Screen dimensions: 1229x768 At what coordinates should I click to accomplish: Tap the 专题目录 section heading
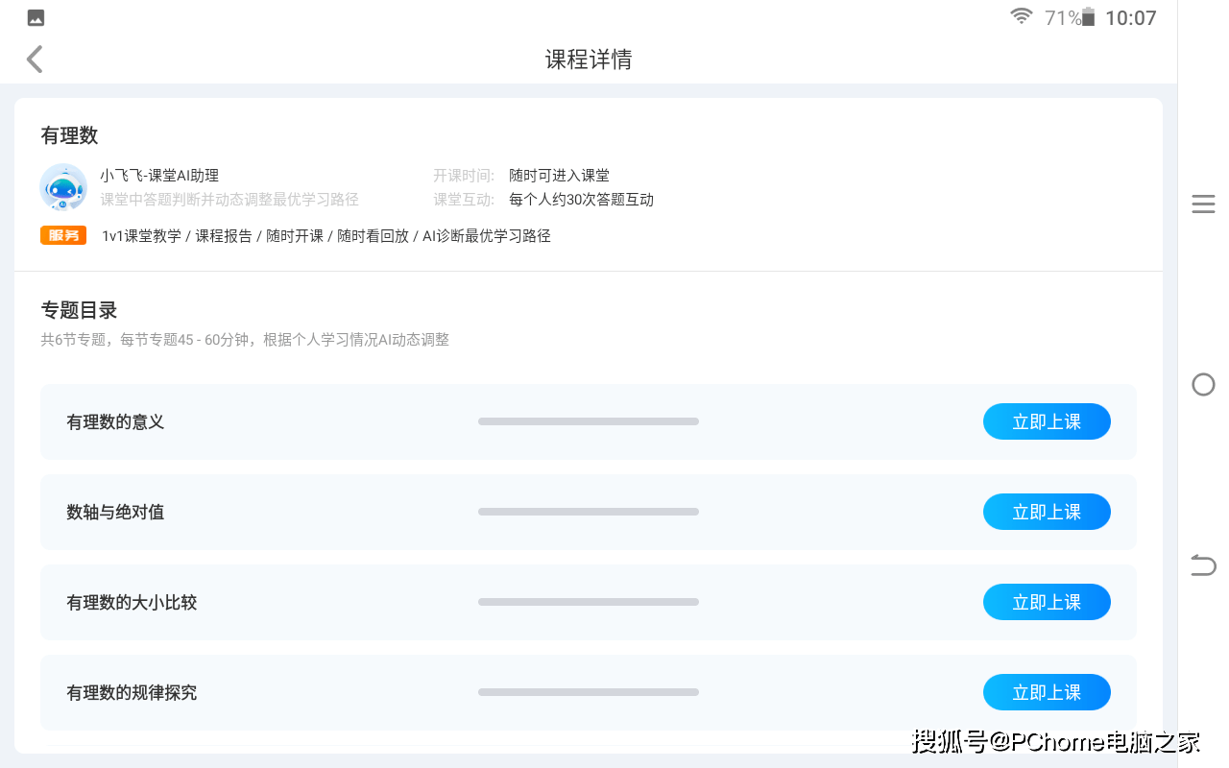pyautogui.click(x=79, y=310)
